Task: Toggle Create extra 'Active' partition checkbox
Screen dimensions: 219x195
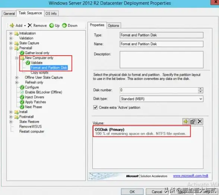Action: (x=95, y=107)
